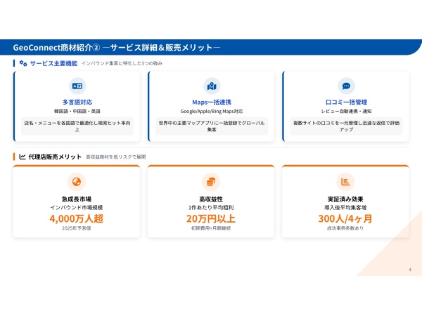Click the label 導入後平均集客増

pos(345,207)
